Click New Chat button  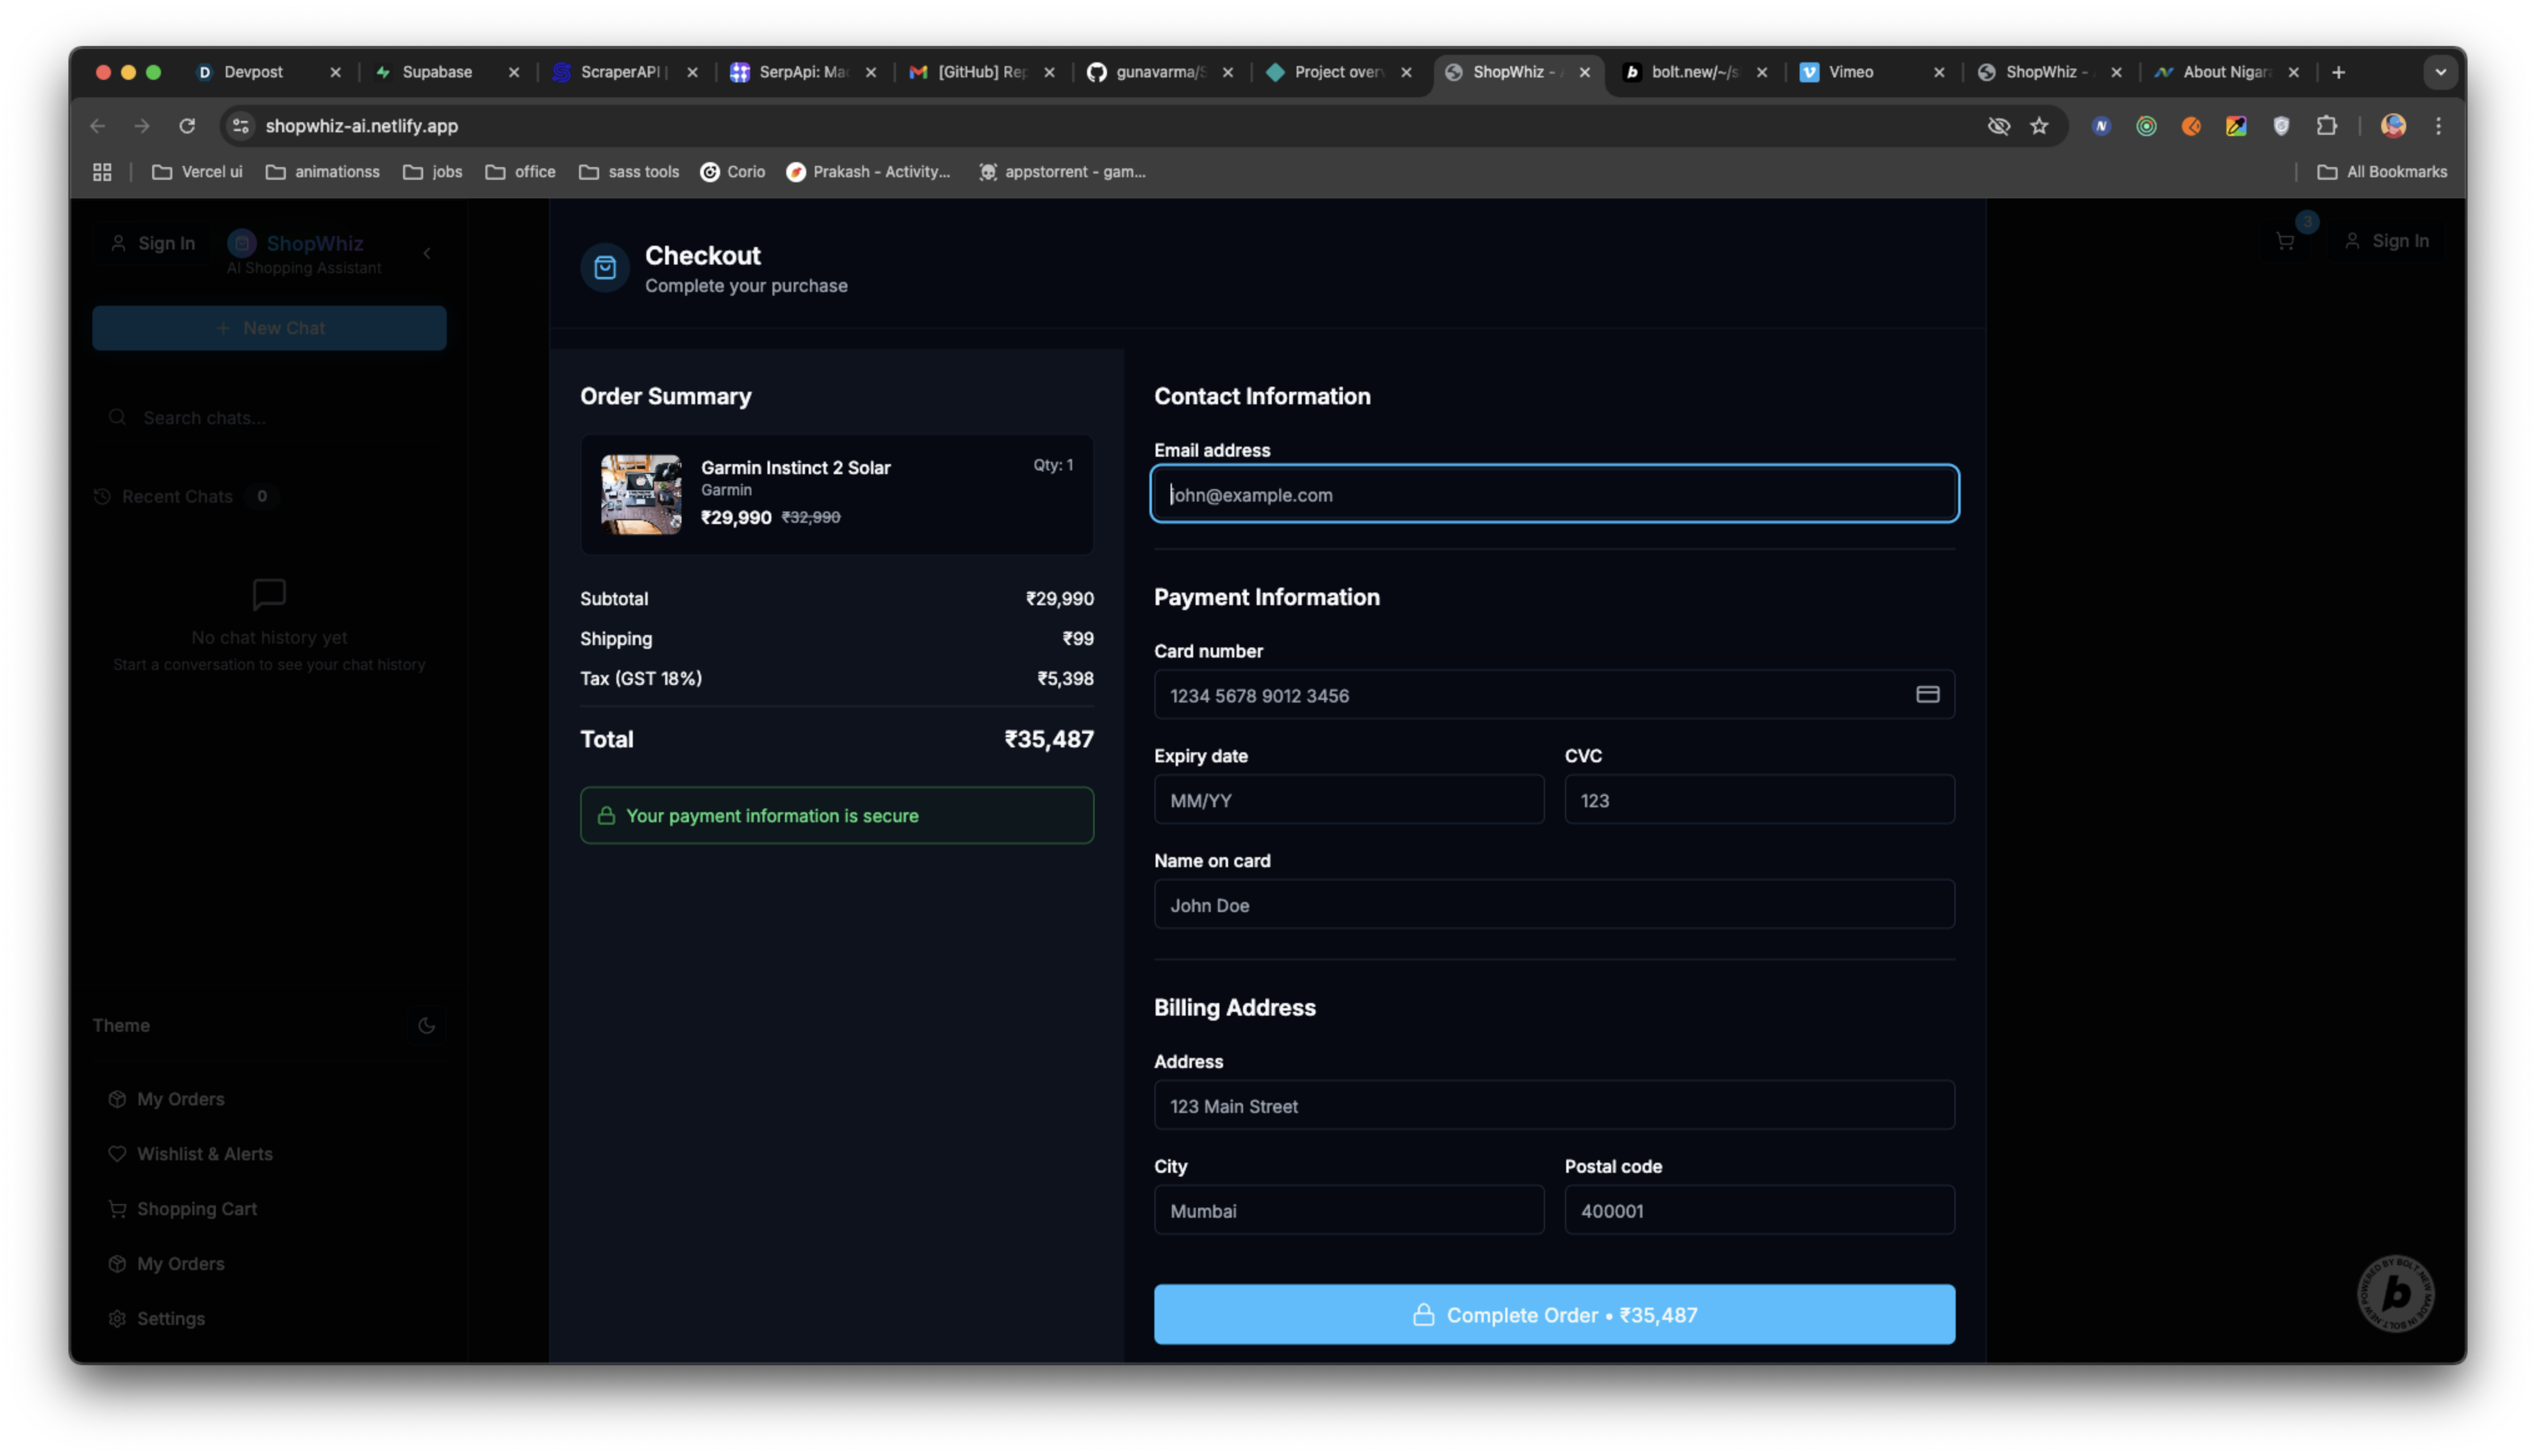(x=269, y=328)
